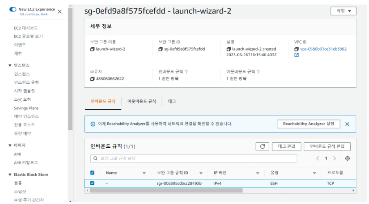Copy the launch-wizard-2 created description
This screenshot has height=204, width=369.
229,49
